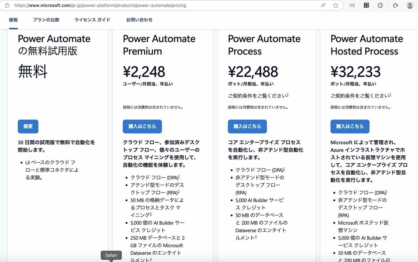This screenshot has height=262, width=418.
Task: Click the square-in-square sidebar icon
Action: 366,5
